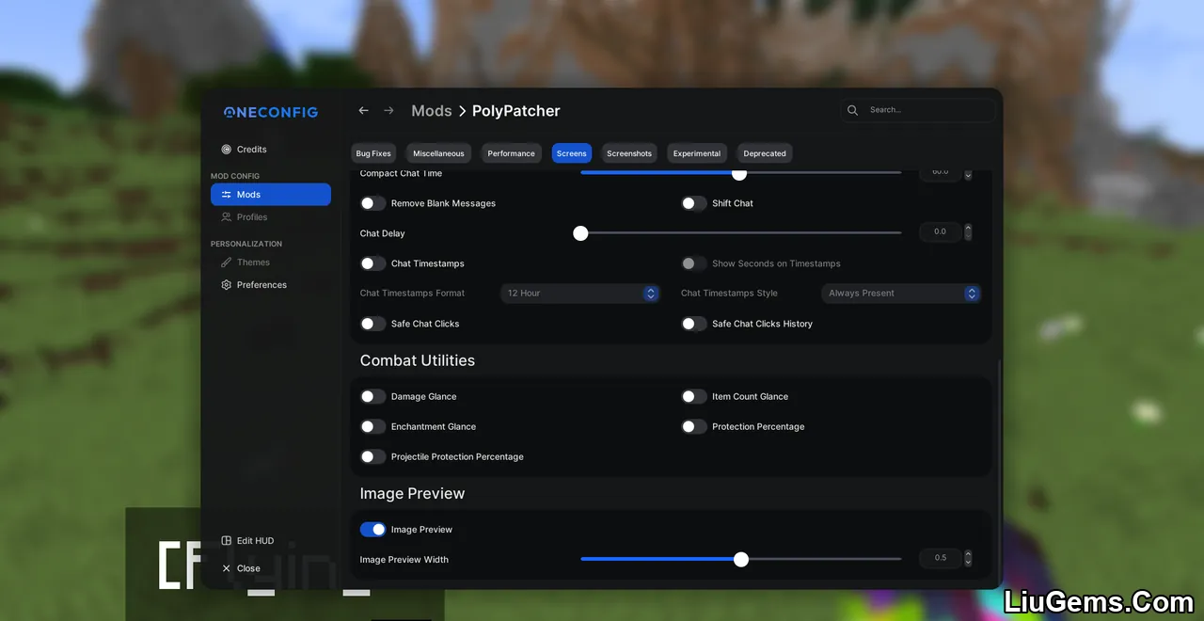Image resolution: width=1204 pixels, height=621 pixels.
Task: Toggle Protection Percentage
Action: [x=694, y=427]
